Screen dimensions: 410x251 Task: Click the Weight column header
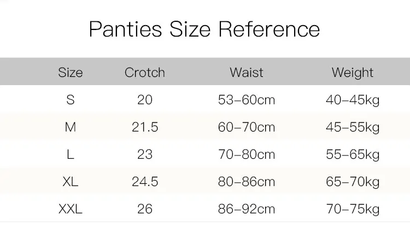353,73
